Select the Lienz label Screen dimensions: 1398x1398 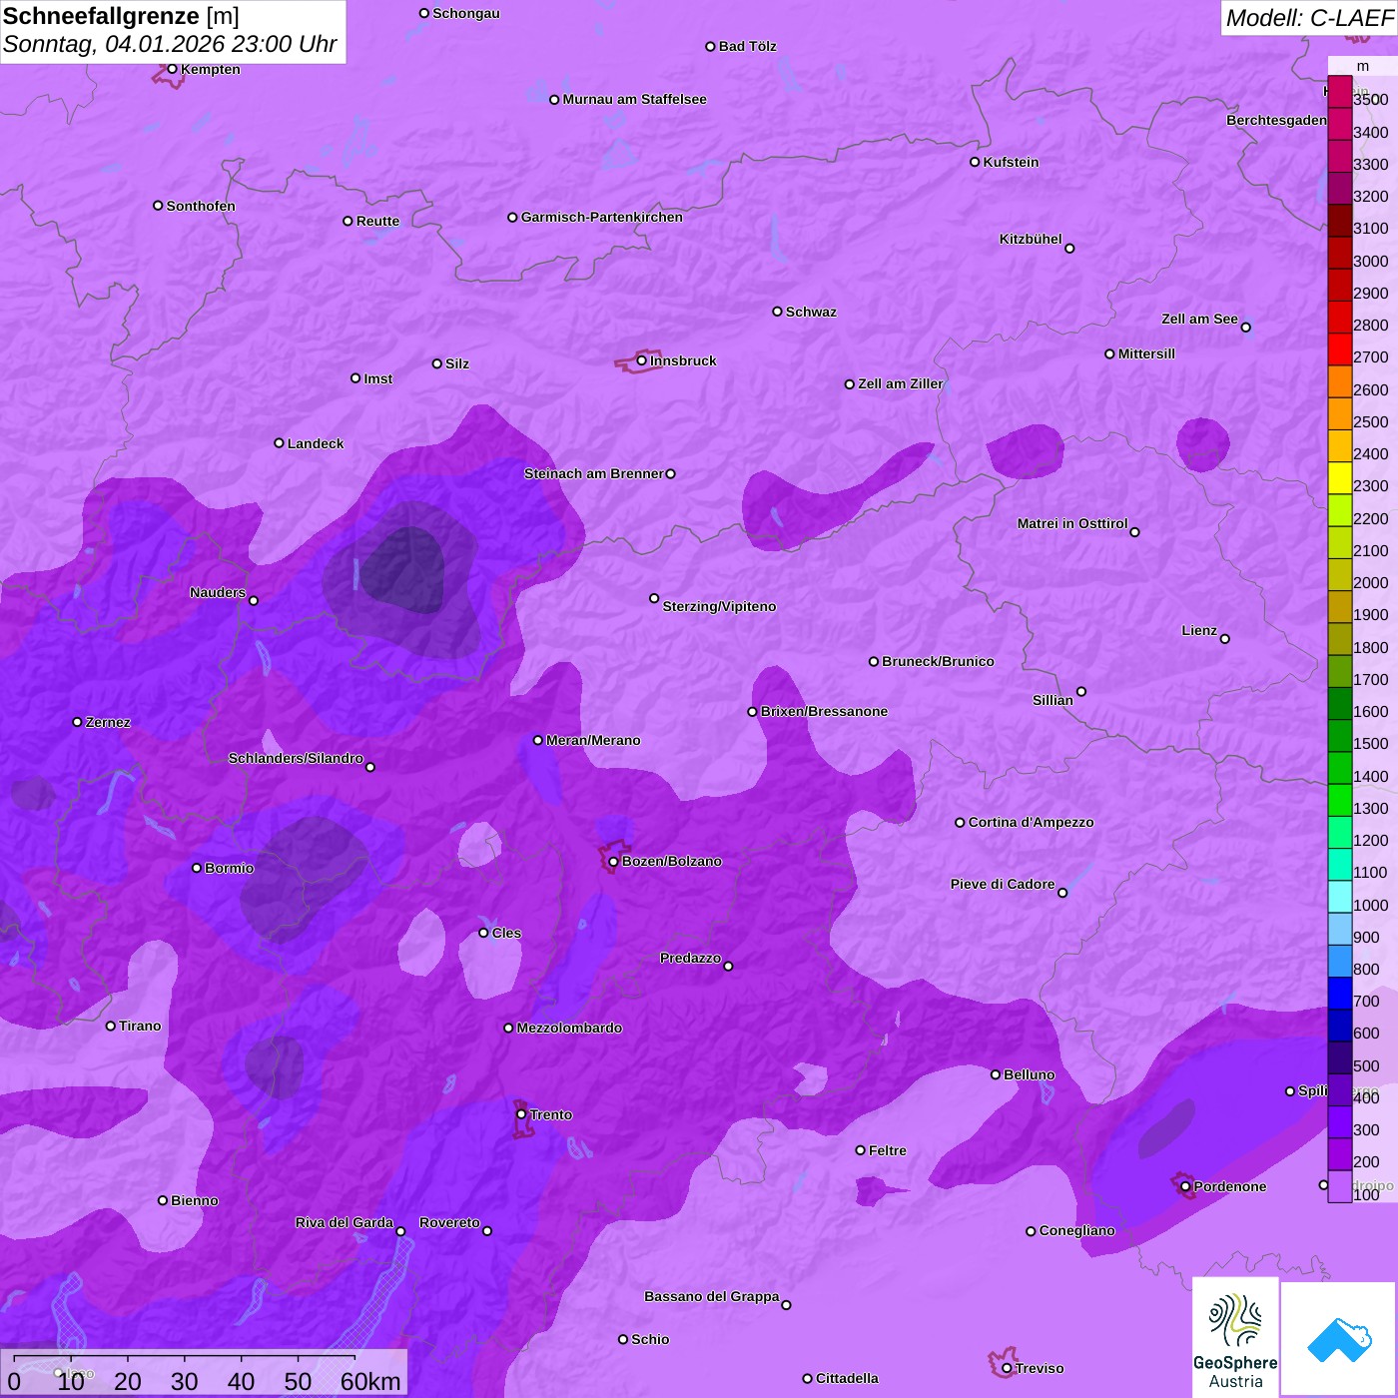(x=1199, y=630)
